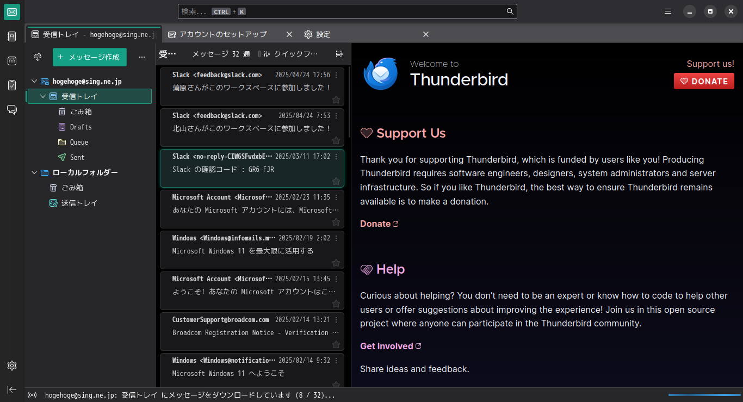Collapse the spaces toolbar
Screen dimensions: 743x402
coord(12,389)
